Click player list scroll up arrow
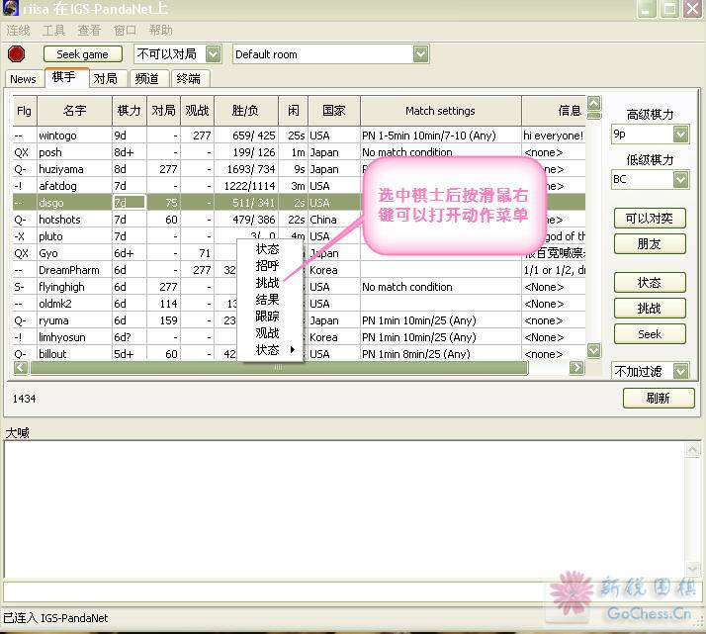The image size is (706, 634). [594, 103]
